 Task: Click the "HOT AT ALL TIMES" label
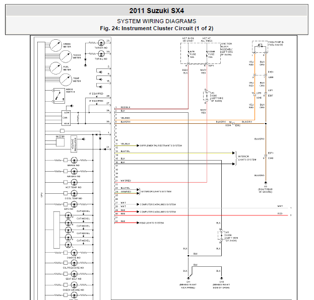click(207, 39)
